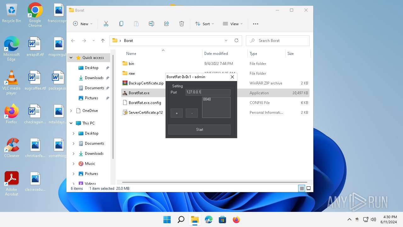403x227 pixels.
Task: Open CCleaner desktop shortcut
Action: pyautogui.click(x=12, y=148)
